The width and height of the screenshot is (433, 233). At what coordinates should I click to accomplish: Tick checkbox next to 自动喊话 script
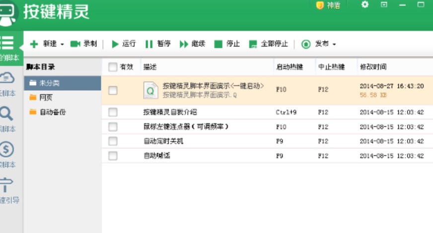(113, 156)
